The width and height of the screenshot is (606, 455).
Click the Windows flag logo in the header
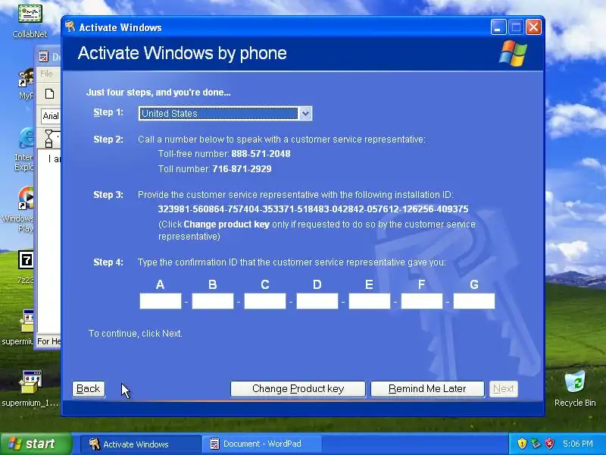click(x=513, y=53)
